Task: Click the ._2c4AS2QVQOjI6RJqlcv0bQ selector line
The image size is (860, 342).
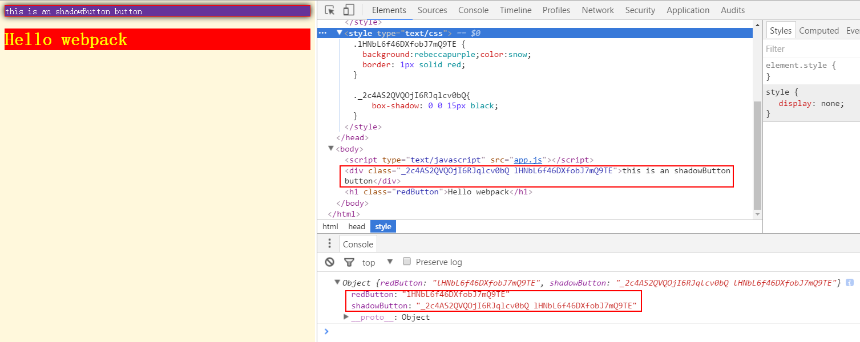Action: pos(411,95)
